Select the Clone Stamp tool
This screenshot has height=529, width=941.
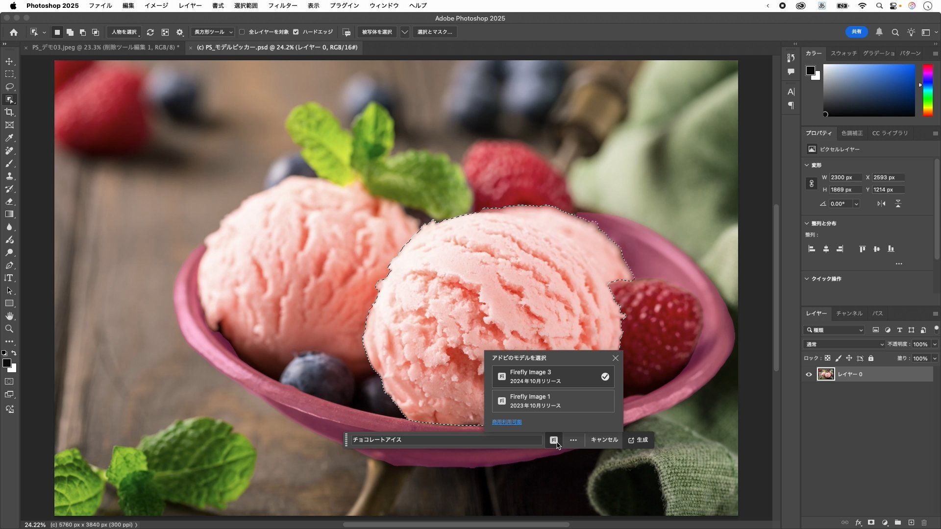pyautogui.click(x=9, y=176)
